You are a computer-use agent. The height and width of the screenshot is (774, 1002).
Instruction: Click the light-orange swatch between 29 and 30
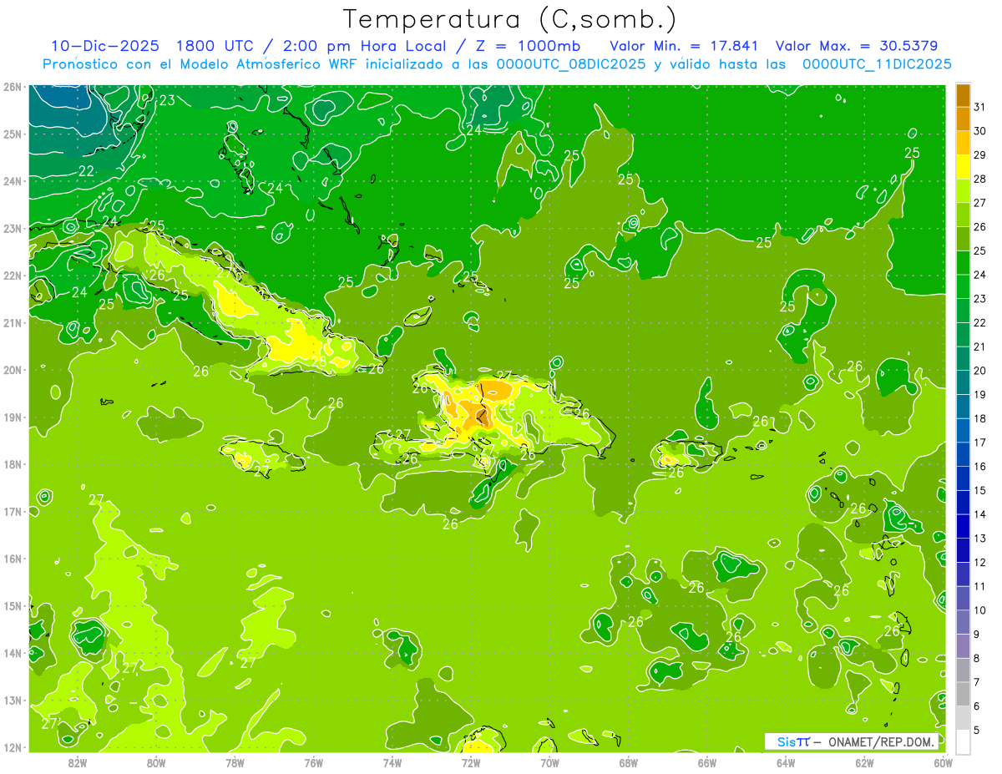[x=963, y=142]
